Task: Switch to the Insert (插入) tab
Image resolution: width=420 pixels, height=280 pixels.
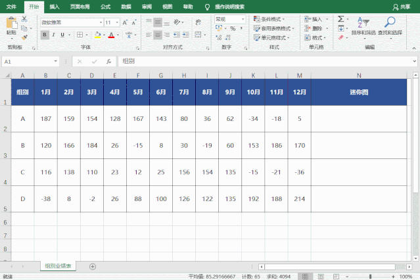Action: (x=54, y=6)
